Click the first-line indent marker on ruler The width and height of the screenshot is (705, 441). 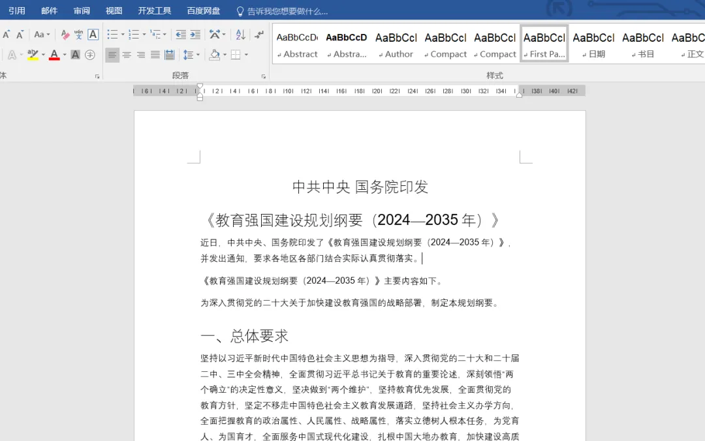coord(200,87)
